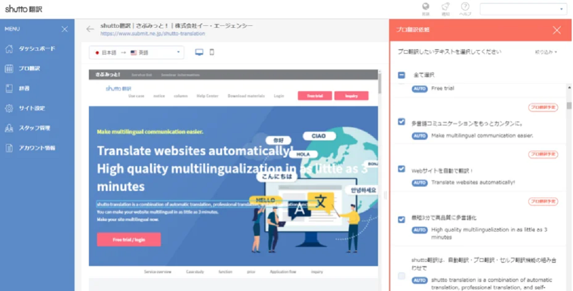
Task: Click プロ翻訳予定 tag above Webサイトを自動で翻訳
Action: (x=543, y=154)
